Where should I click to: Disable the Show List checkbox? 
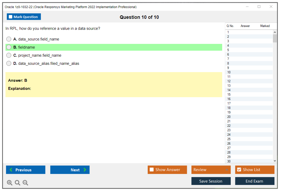pos(239,170)
